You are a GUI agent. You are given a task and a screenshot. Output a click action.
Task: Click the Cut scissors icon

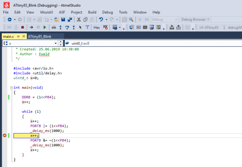[x=79, y=19]
